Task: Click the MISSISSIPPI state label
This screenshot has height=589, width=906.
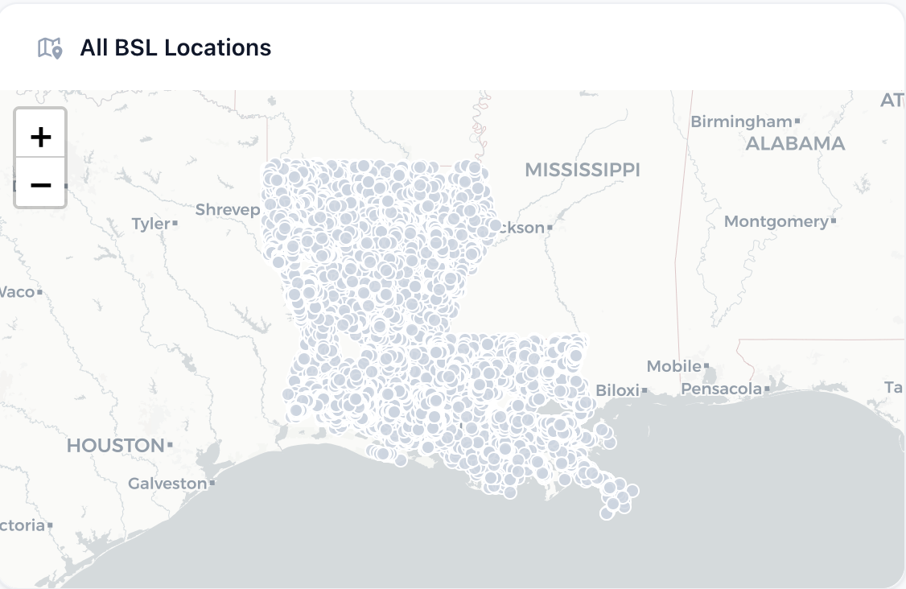Action: click(x=583, y=170)
